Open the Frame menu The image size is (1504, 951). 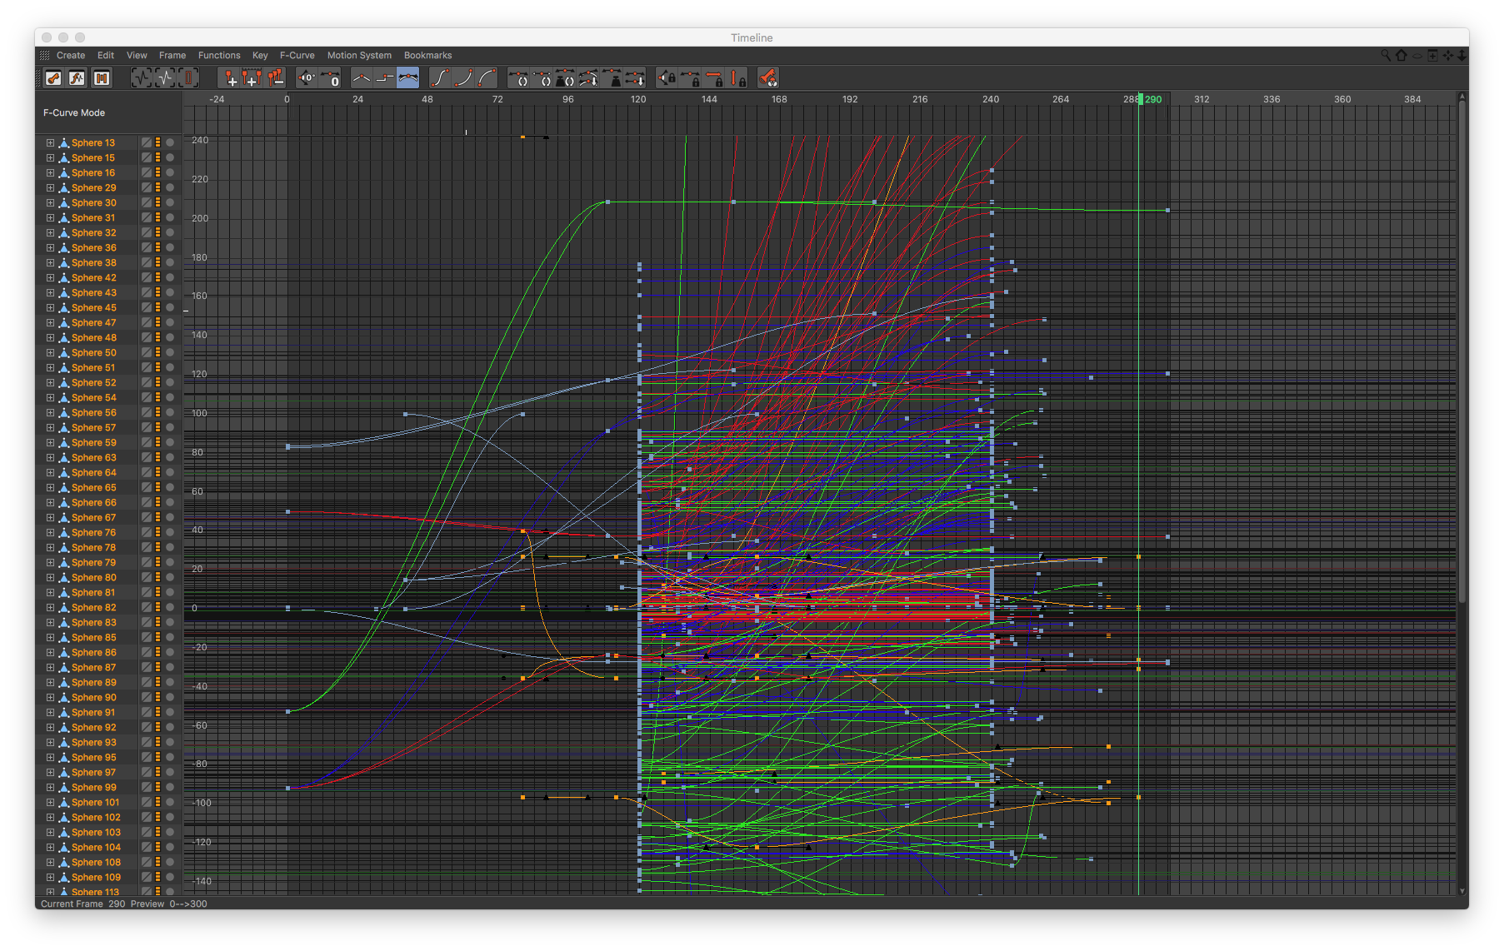tap(172, 56)
